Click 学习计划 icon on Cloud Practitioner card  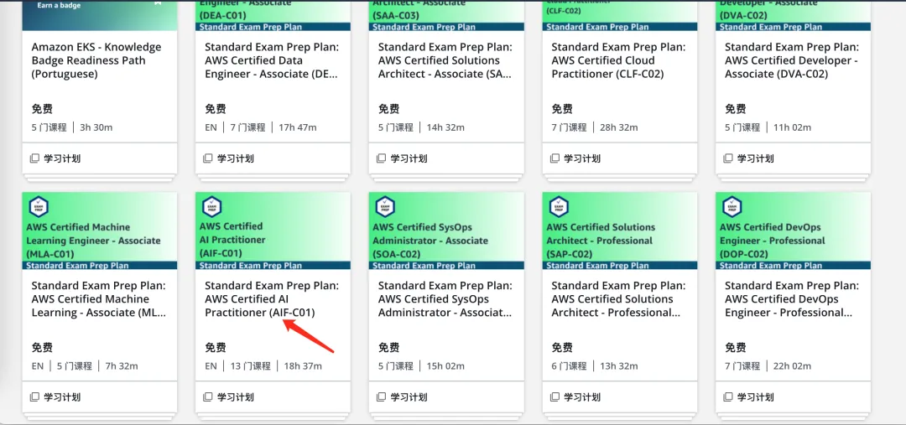[555, 158]
